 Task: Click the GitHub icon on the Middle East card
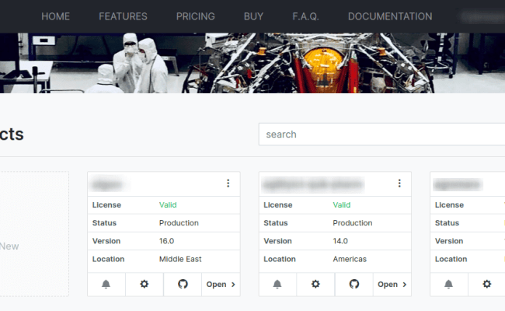(x=183, y=285)
